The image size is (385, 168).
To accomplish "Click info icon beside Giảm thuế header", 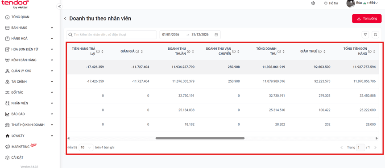I will tap(320, 52).
